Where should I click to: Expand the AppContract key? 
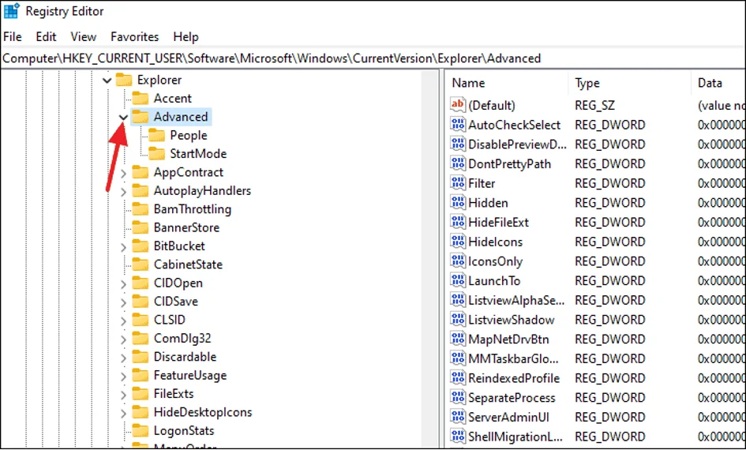pyautogui.click(x=123, y=173)
